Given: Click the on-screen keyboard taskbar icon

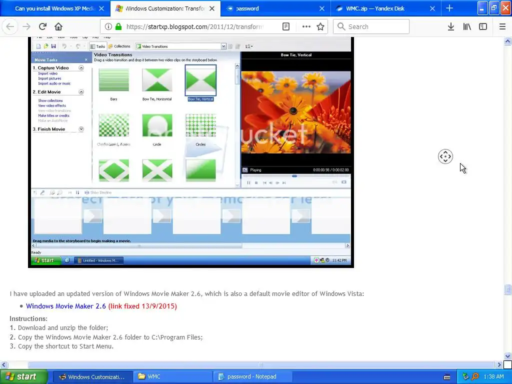Looking at the screenshot, I should [x=447, y=377].
